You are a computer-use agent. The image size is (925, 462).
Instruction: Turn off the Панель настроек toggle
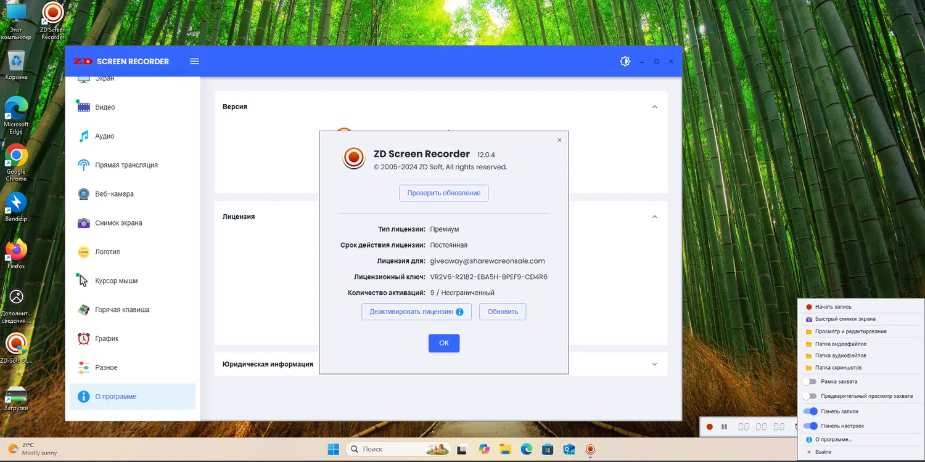coord(810,426)
